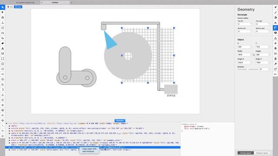Switch to the first browser tab
The image size is (278, 156).
[25, 3]
